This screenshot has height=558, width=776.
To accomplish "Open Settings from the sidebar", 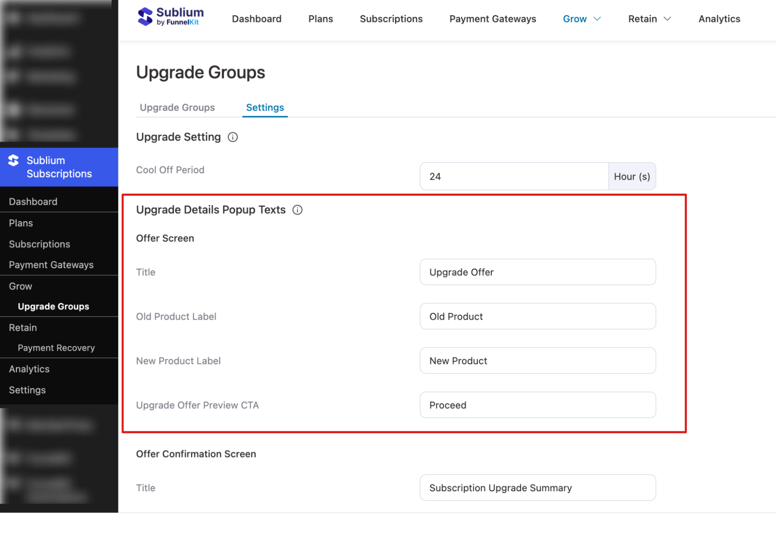I will click(x=27, y=390).
